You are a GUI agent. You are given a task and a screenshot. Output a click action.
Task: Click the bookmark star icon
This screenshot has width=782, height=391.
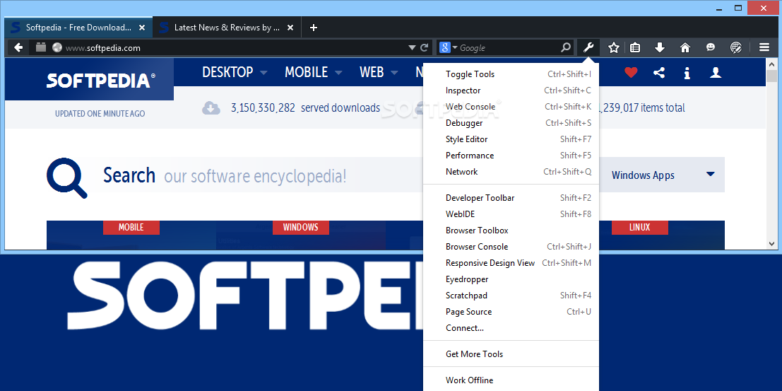point(614,47)
